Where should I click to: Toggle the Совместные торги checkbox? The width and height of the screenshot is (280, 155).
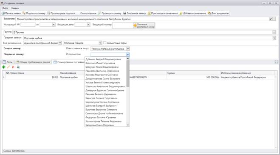click(x=105, y=43)
